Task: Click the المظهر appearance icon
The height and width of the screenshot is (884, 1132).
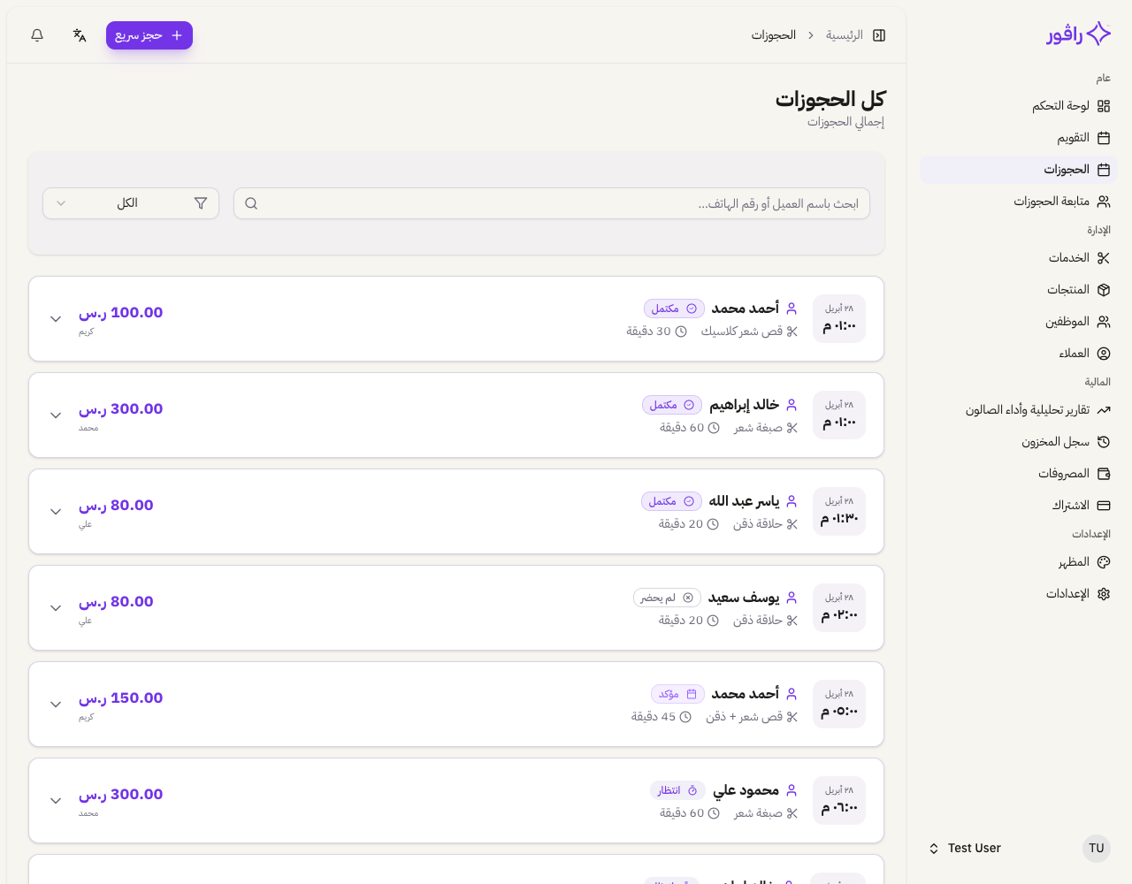Action: pyautogui.click(x=1104, y=561)
